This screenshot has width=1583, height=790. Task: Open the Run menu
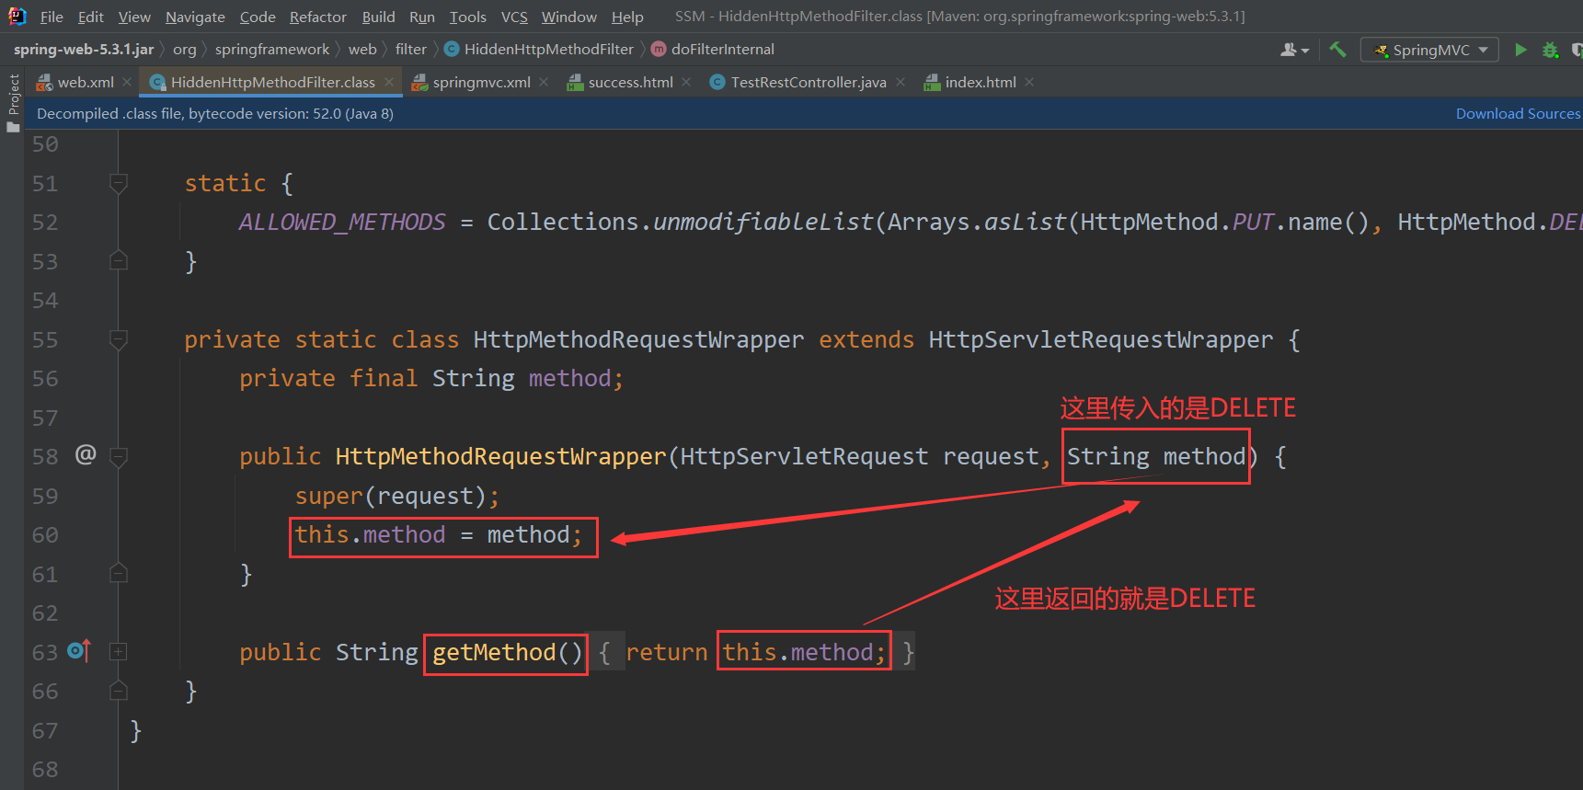[422, 17]
